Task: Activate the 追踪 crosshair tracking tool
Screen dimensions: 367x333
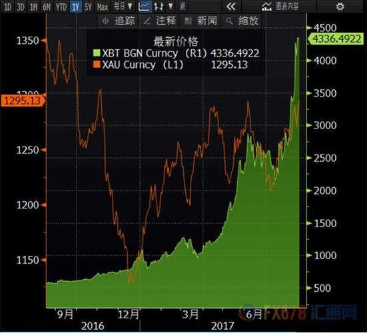Action: 119,21
